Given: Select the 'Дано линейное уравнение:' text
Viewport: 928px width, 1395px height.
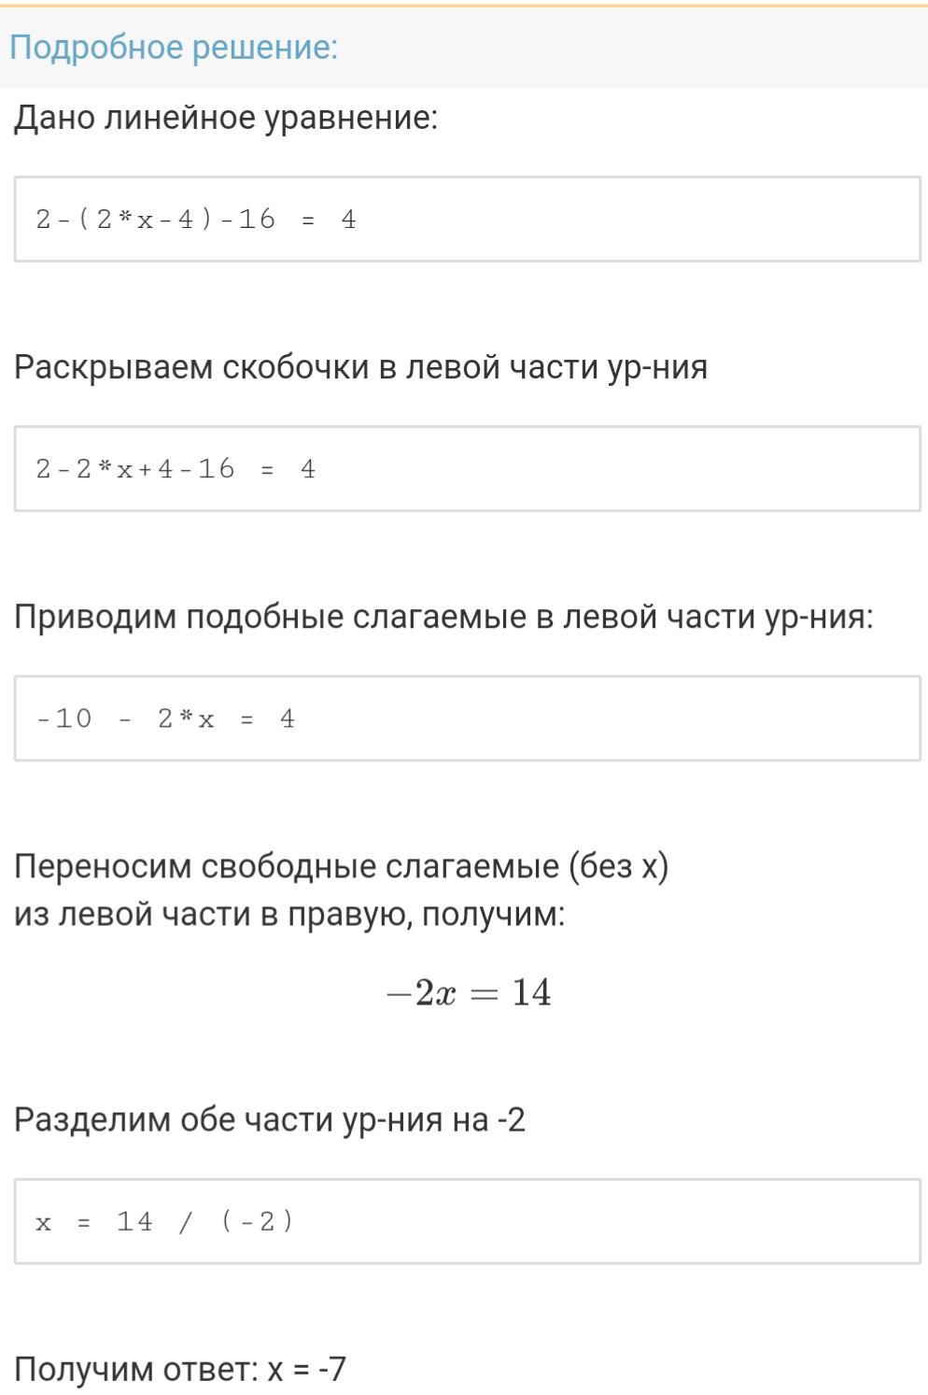Looking at the screenshot, I should tap(226, 118).
